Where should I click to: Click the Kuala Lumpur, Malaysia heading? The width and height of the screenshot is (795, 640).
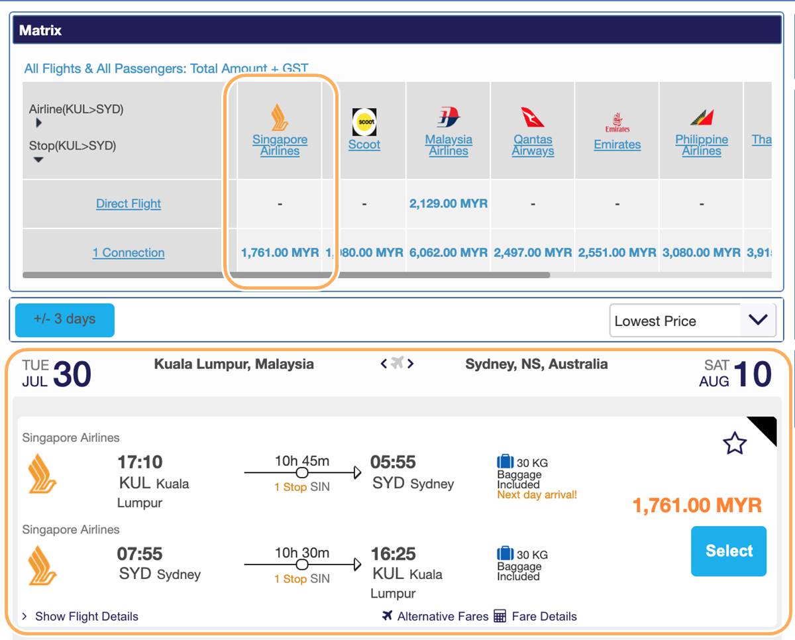click(x=234, y=364)
